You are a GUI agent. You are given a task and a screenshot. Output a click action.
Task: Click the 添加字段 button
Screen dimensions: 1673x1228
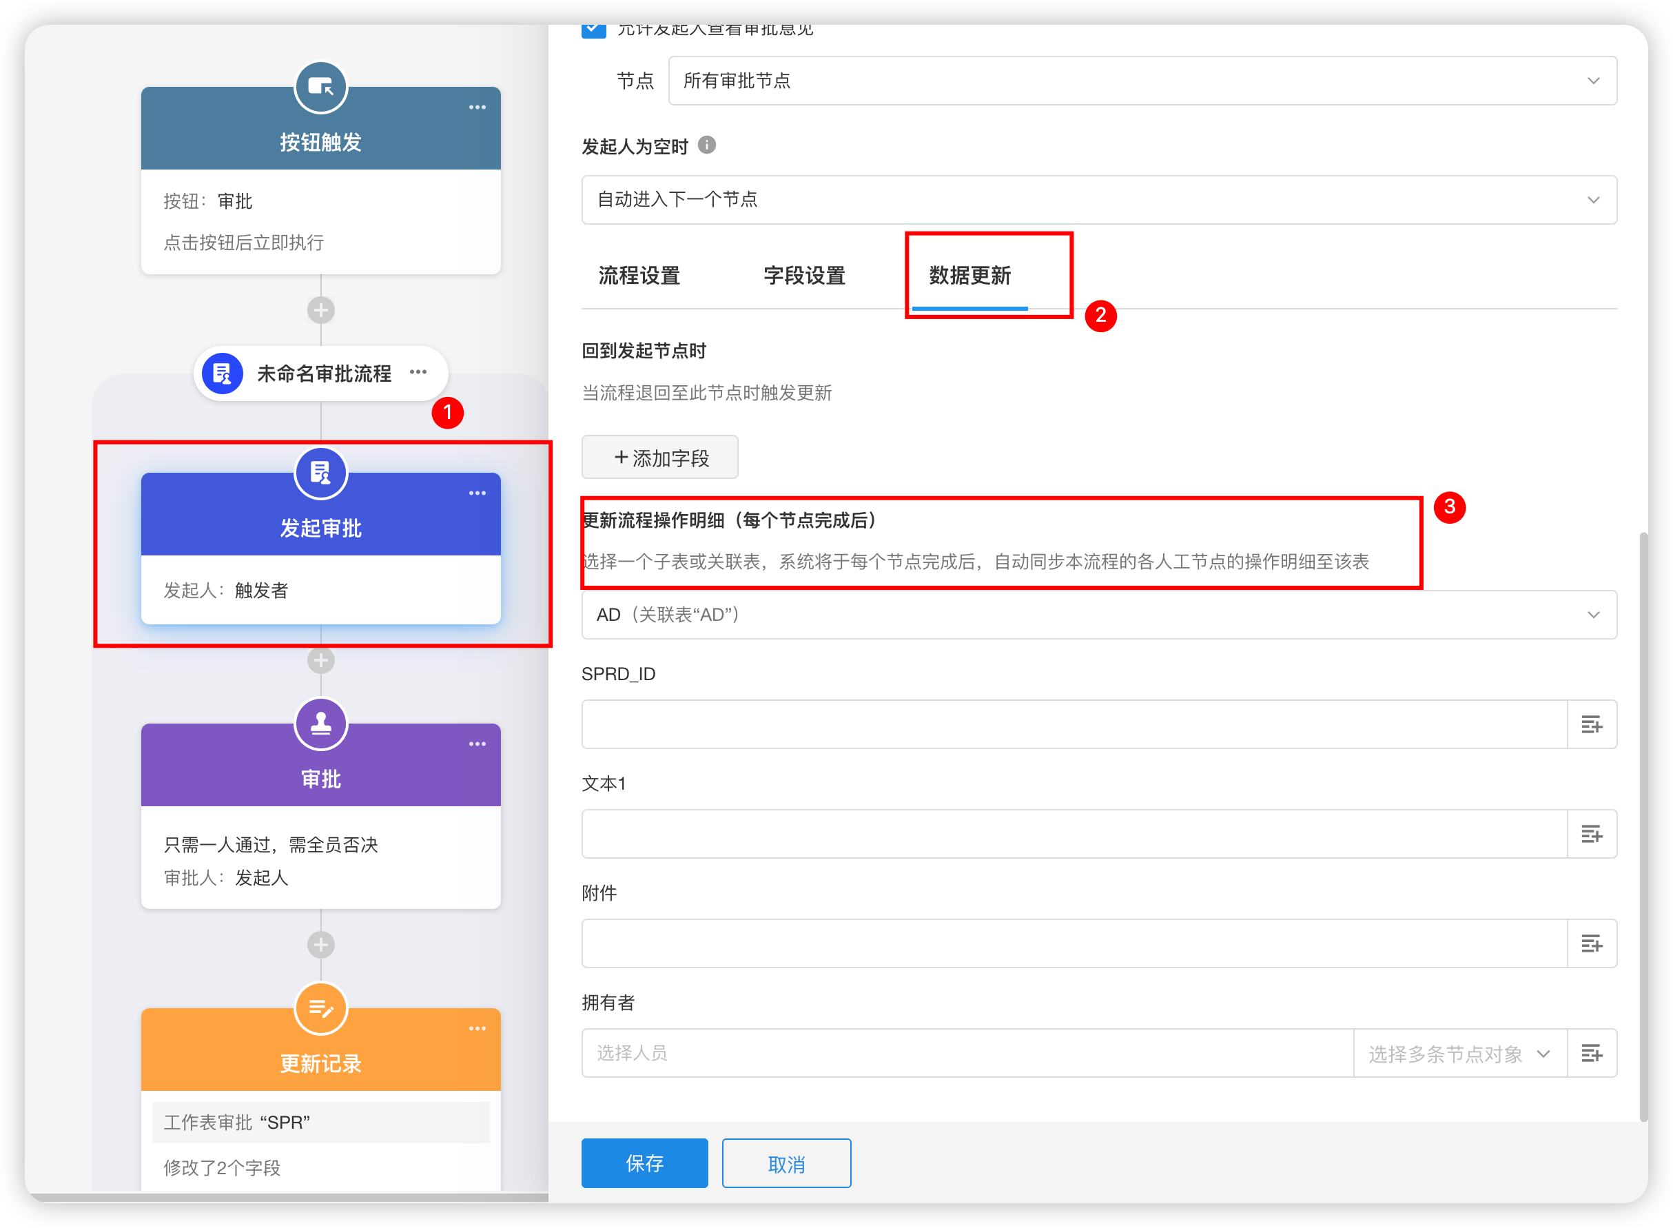point(659,457)
